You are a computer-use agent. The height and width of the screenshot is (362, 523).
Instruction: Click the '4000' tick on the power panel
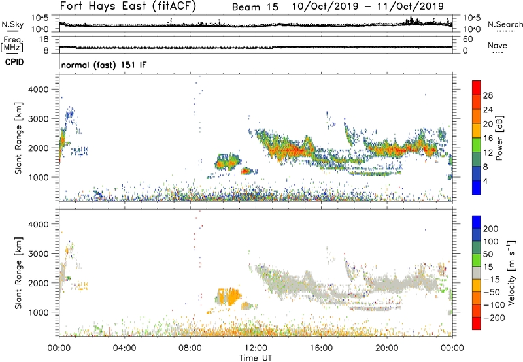click(x=39, y=90)
